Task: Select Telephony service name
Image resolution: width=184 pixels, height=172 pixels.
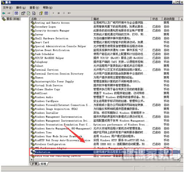Action: [41, 62]
